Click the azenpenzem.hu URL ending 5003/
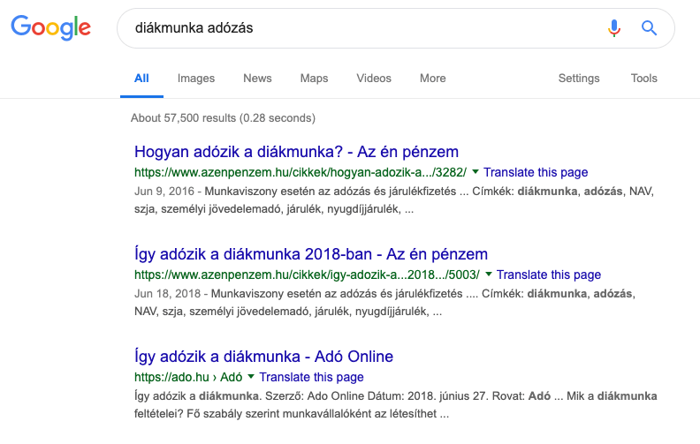The height and width of the screenshot is (444, 700). pos(308,275)
